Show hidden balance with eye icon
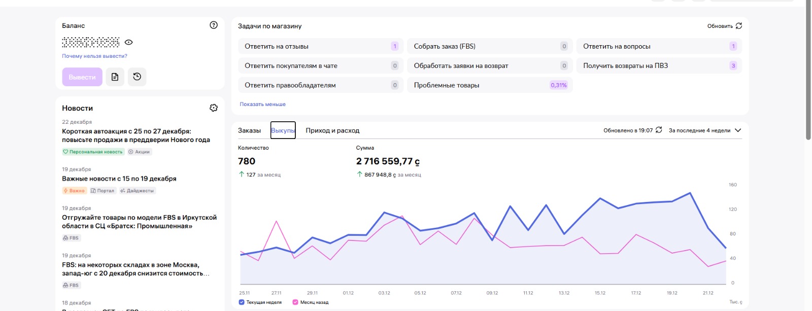The image size is (812, 311). [x=129, y=43]
